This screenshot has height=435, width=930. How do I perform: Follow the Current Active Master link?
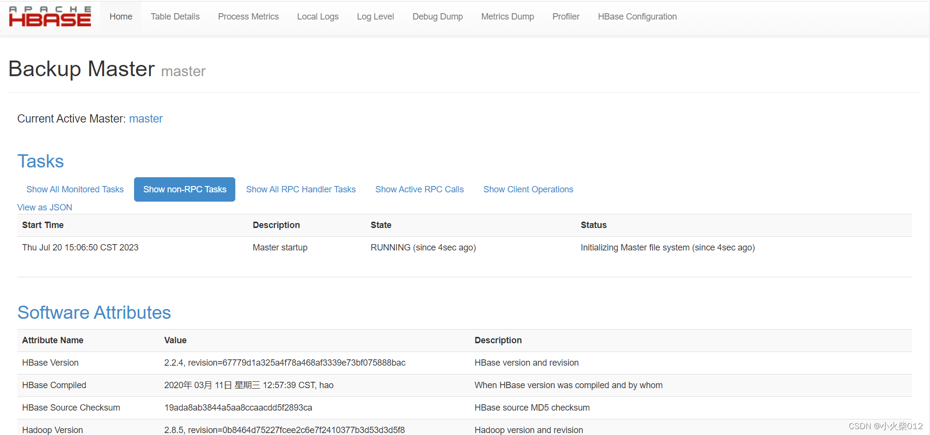146,119
